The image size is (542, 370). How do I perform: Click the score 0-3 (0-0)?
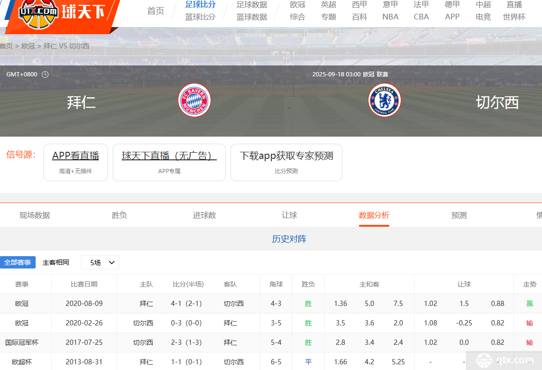point(186,323)
